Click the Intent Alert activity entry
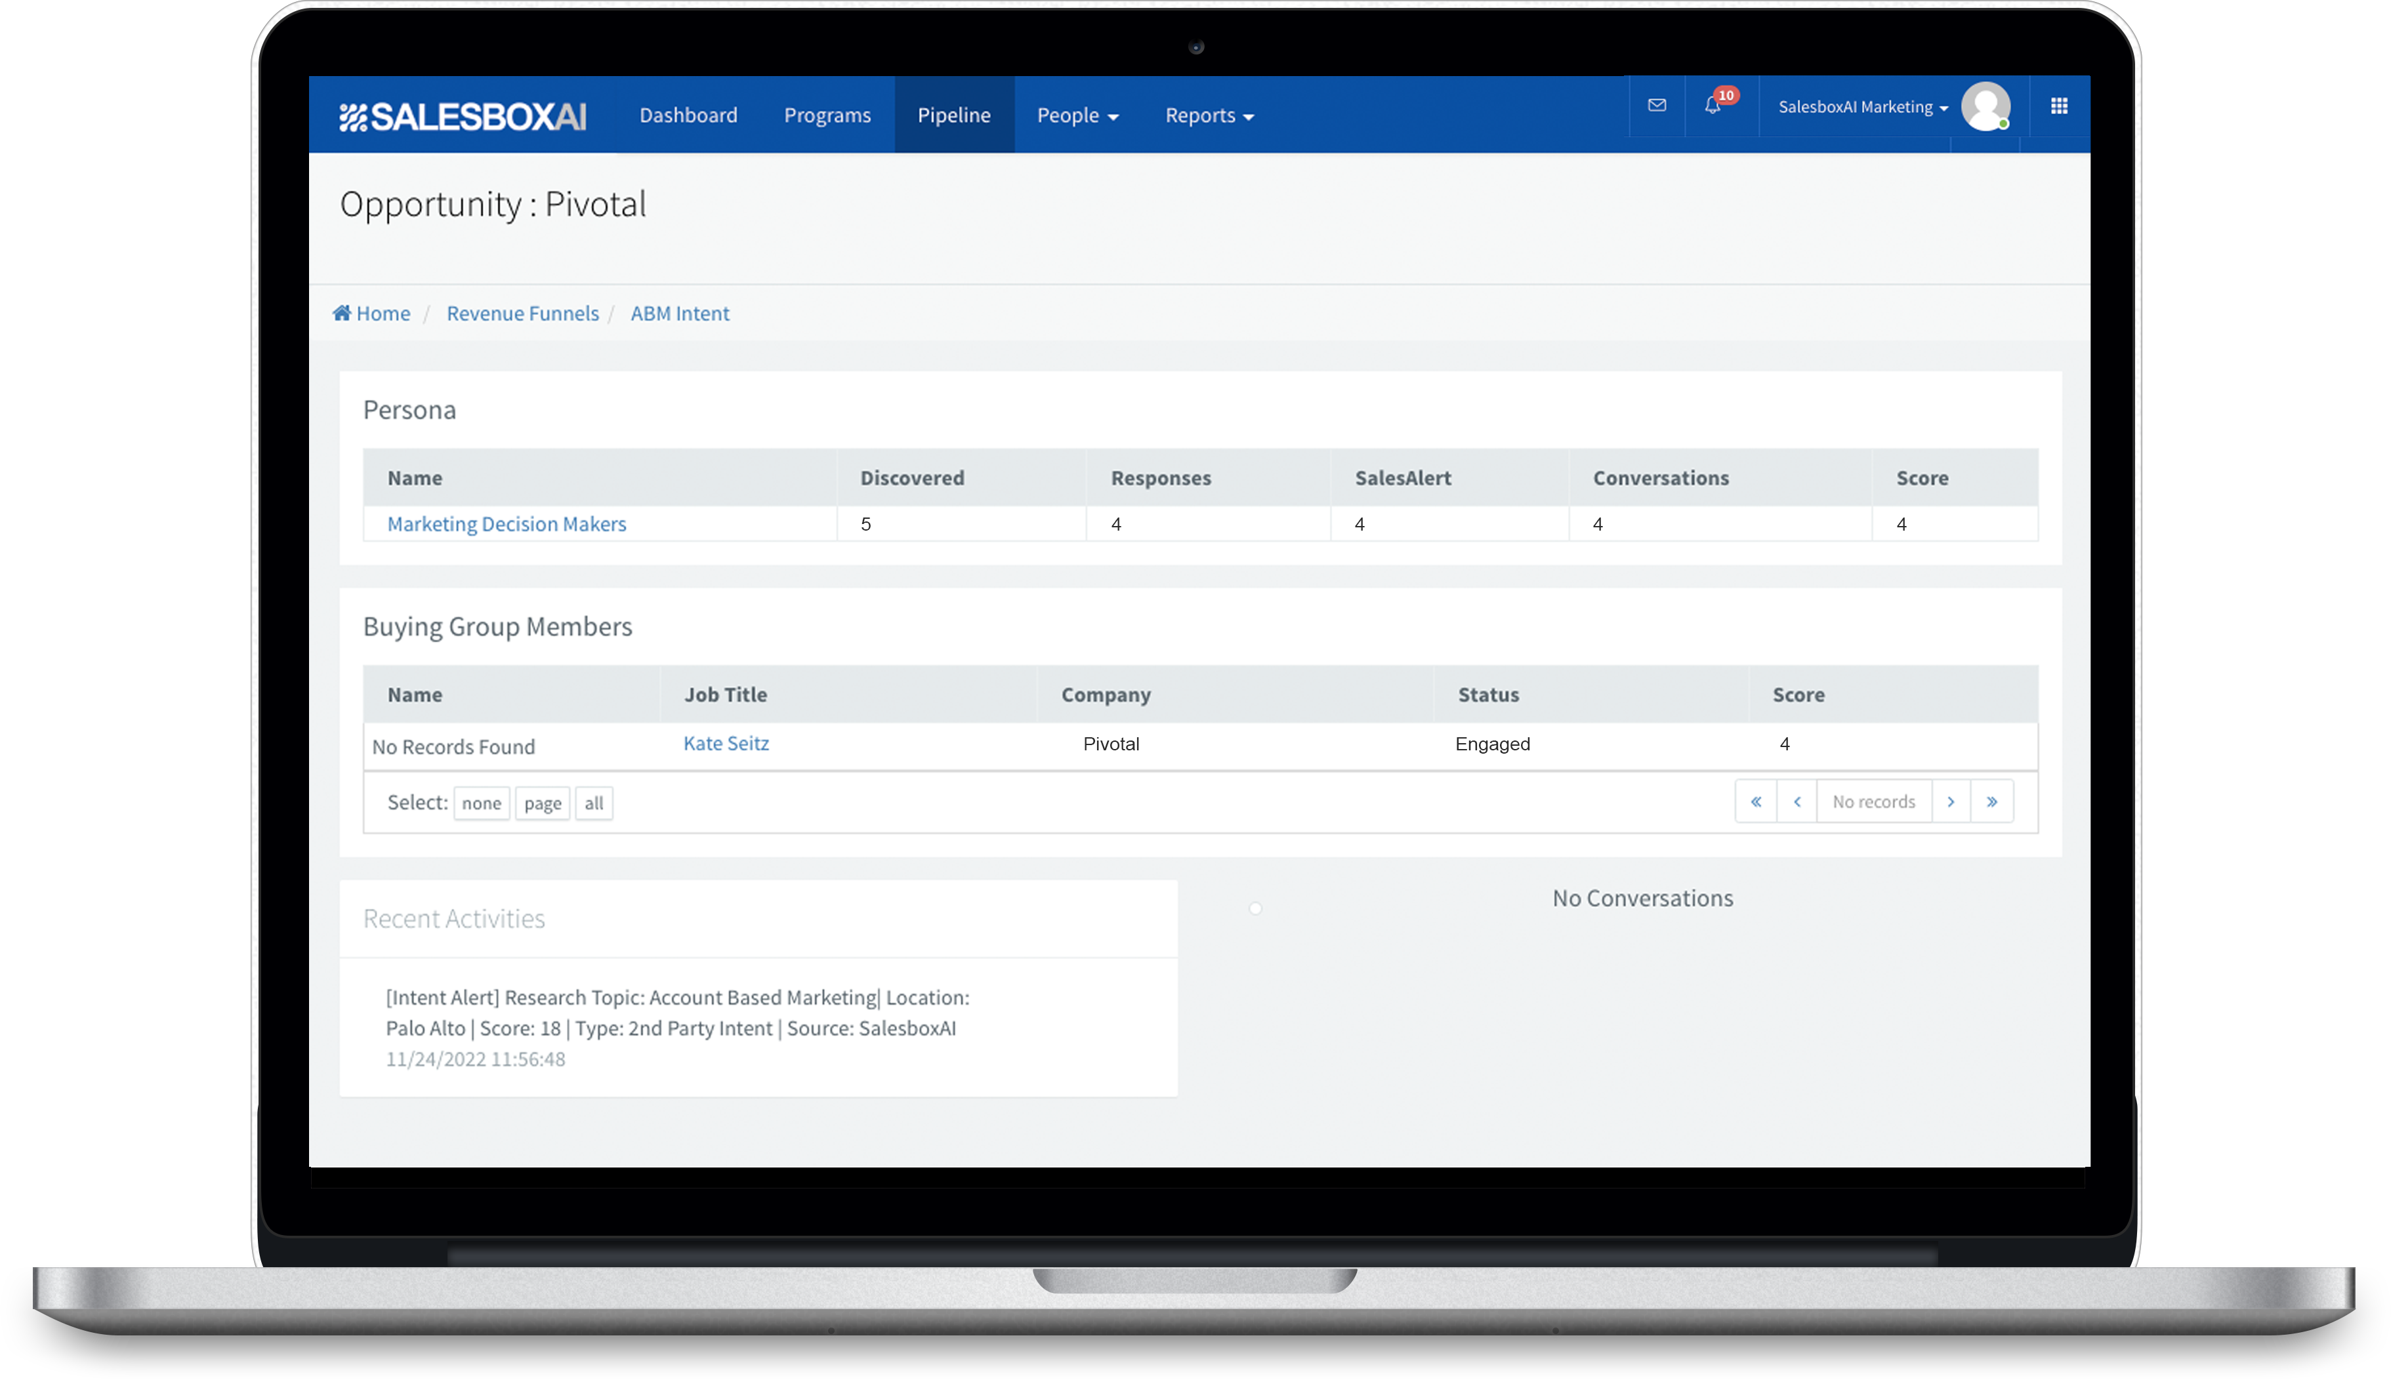 [x=677, y=1012]
